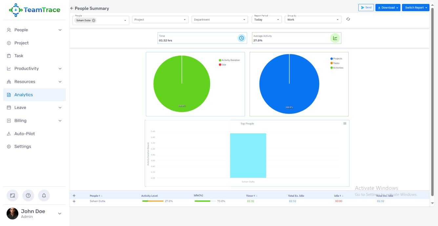This screenshot has width=438, height=226.
Task: Toggle the Tasks legend on the blue pie chart
Action: (336, 64)
